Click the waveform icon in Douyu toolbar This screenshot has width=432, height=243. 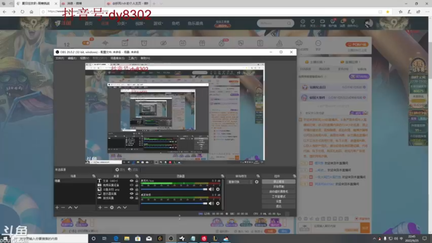(105, 43)
